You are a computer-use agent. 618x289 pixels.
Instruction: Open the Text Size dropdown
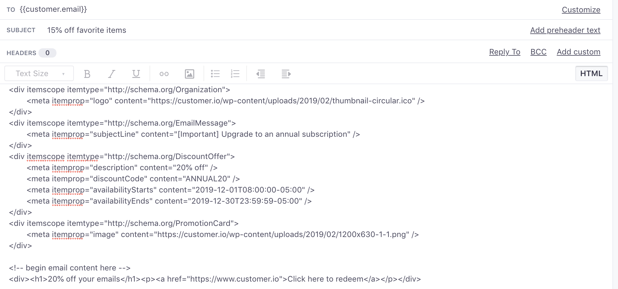tap(39, 73)
